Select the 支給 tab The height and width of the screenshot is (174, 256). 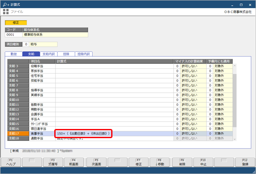coord(31,54)
